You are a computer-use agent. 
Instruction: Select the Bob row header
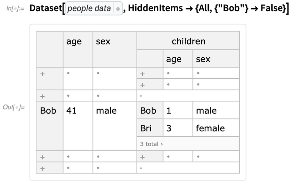[48, 111]
